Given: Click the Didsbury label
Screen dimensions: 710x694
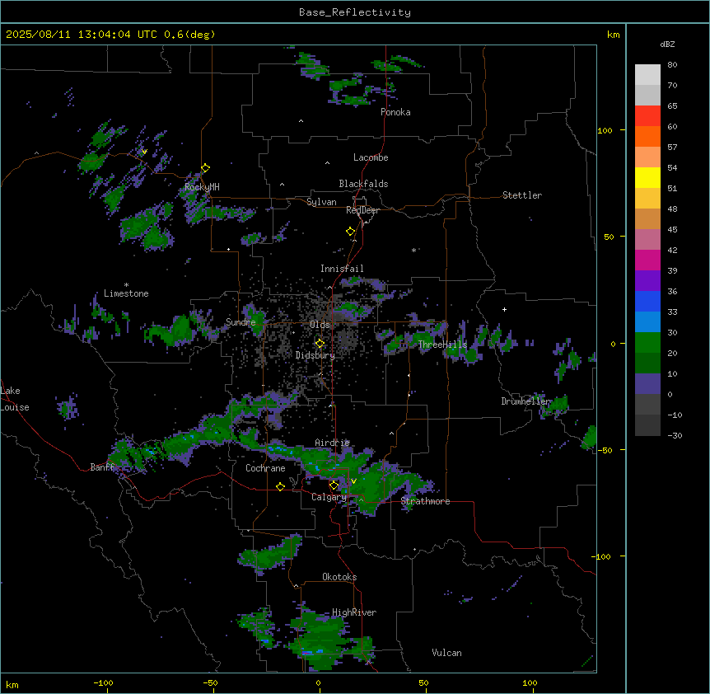Looking at the screenshot, I should pos(315,355).
